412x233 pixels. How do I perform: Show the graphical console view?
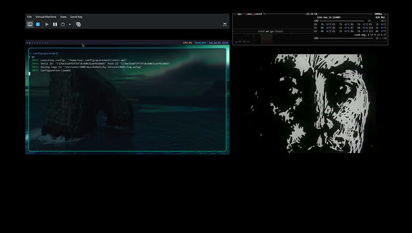[x=30, y=24]
